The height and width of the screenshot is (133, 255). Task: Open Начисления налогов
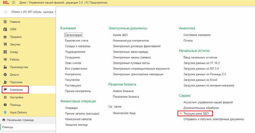pos(78,119)
